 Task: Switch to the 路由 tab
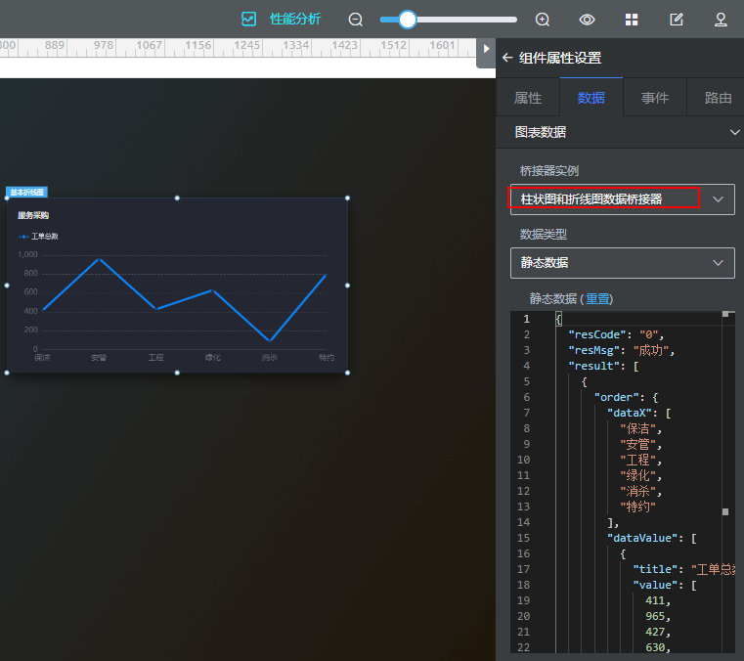tap(718, 98)
